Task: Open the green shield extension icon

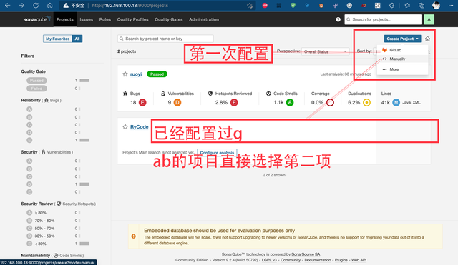Action: [x=293, y=5]
